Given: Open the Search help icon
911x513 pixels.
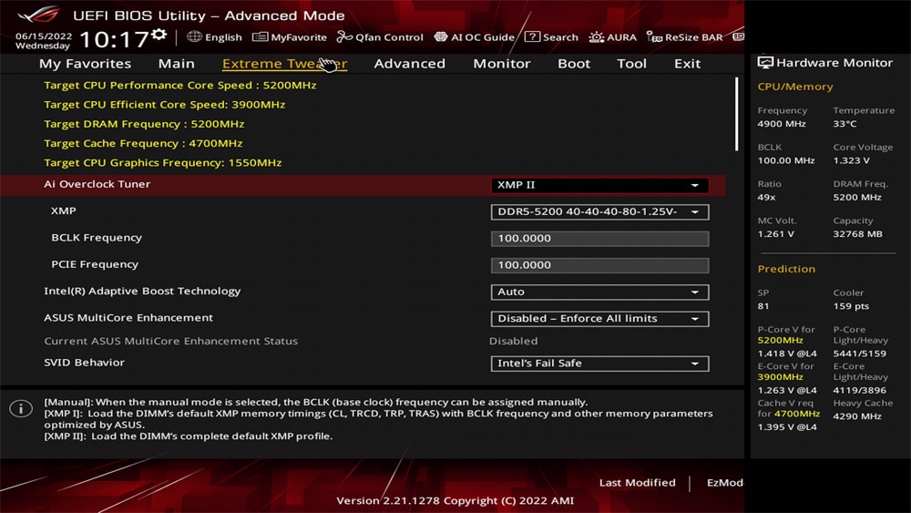Looking at the screenshot, I should 532,36.
